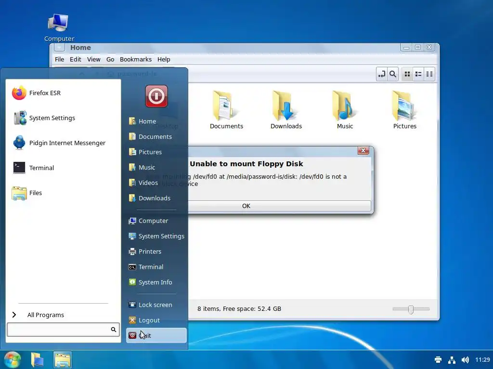This screenshot has width=493, height=369.
Task: Open Downloads place in start menu
Action: [156, 198]
